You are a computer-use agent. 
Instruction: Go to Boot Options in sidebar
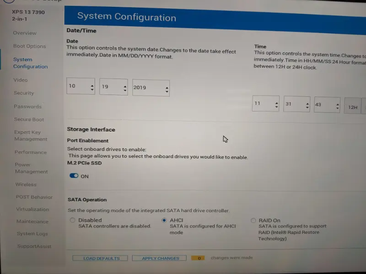click(29, 46)
